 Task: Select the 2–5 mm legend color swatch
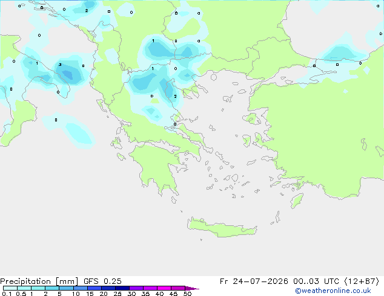click(x=52, y=288)
